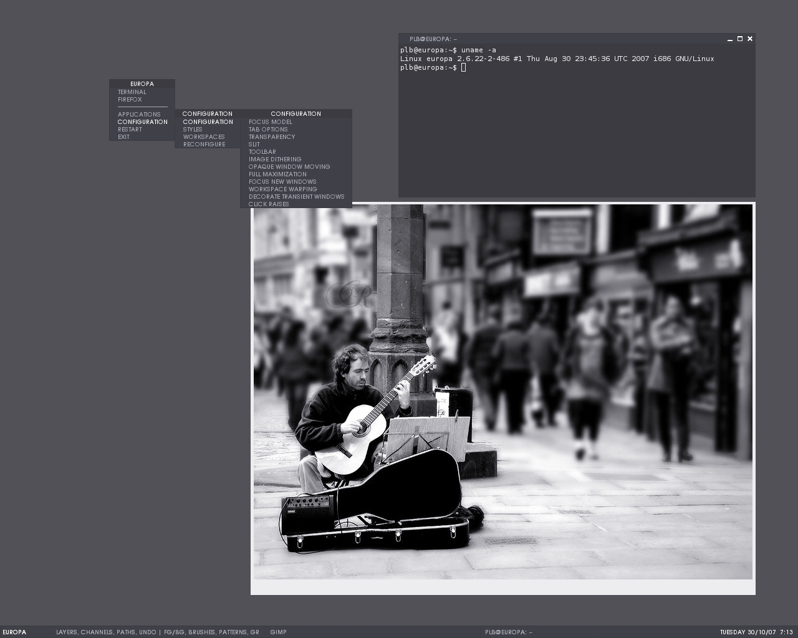Screen dimensions: 798x638
Task: Click the guitarist photo in the image window
Action: click(x=502, y=392)
